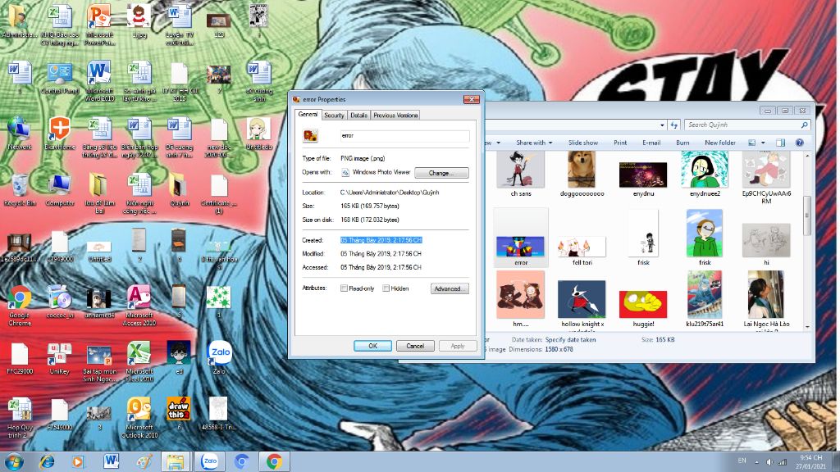Select the General tab in error Properties
840x472 pixels.
coord(308,115)
